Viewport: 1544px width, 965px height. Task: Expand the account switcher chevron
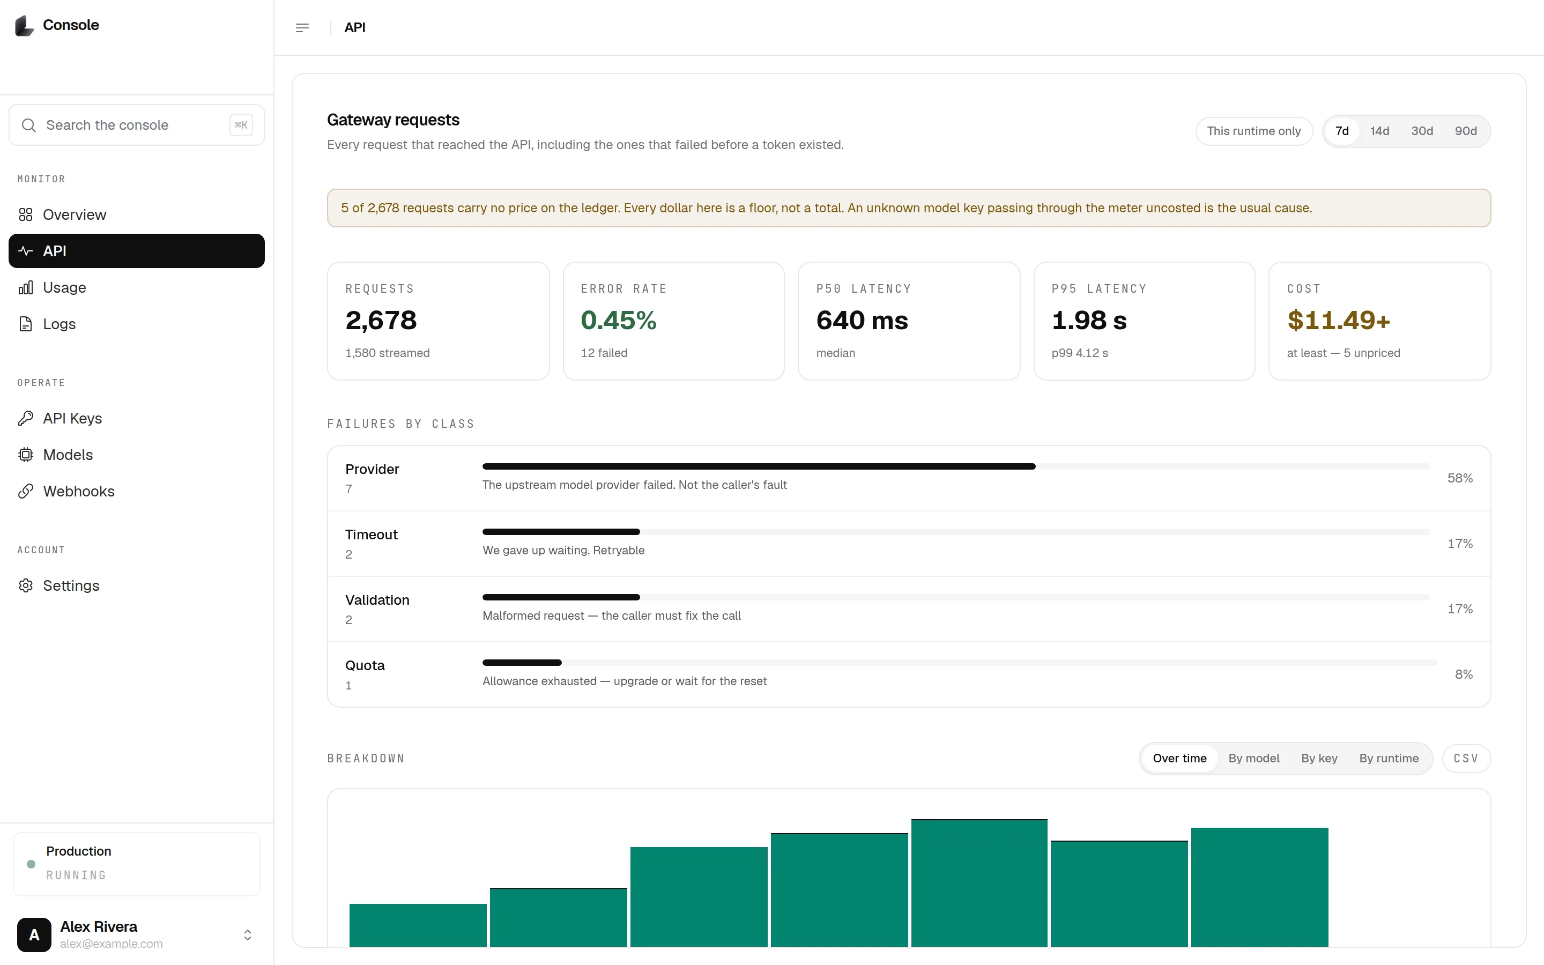click(x=248, y=934)
